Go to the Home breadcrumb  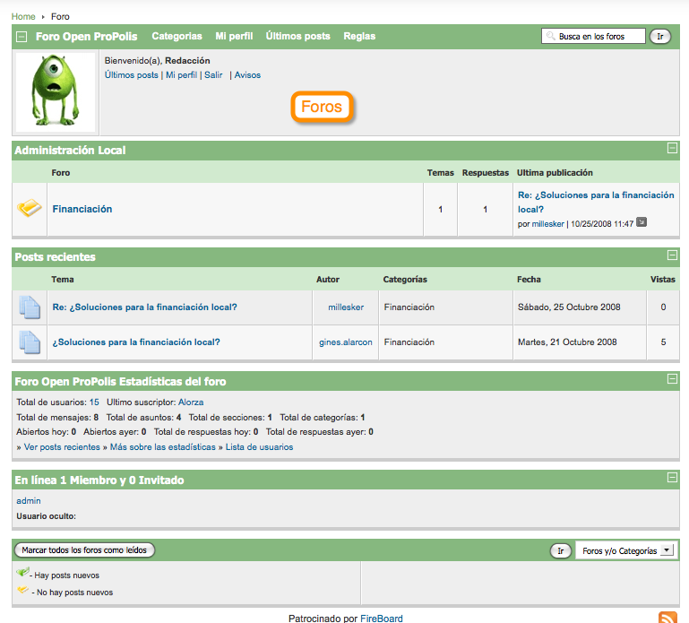23,16
